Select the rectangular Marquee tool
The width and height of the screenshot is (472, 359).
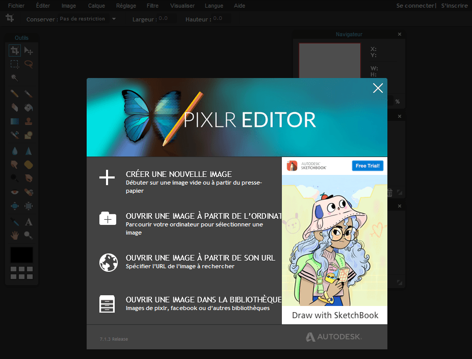[14, 64]
